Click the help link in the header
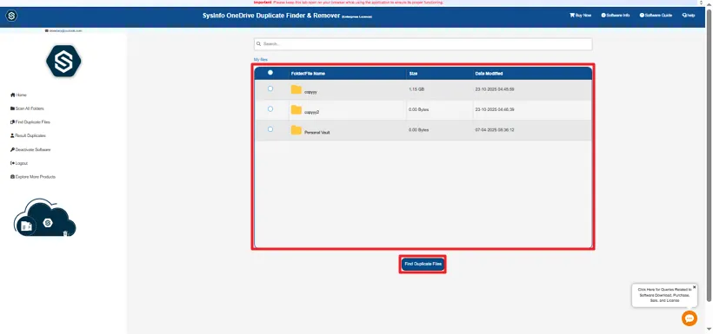The height and width of the screenshot is (334, 713). pyautogui.click(x=689, y=15)
